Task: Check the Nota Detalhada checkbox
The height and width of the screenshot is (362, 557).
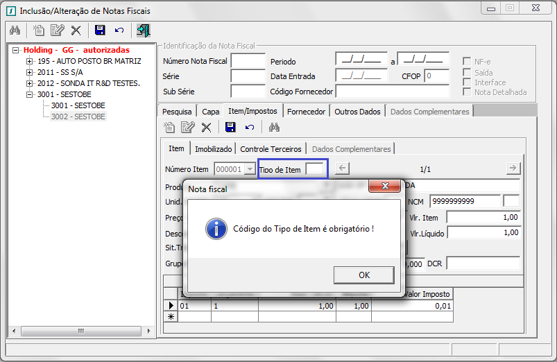Action: 467,92
